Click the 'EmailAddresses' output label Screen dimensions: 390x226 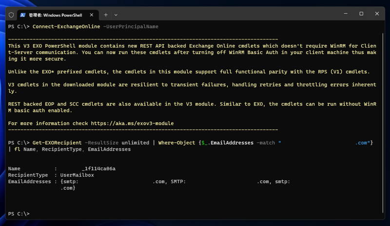click(x=30, y=181)
